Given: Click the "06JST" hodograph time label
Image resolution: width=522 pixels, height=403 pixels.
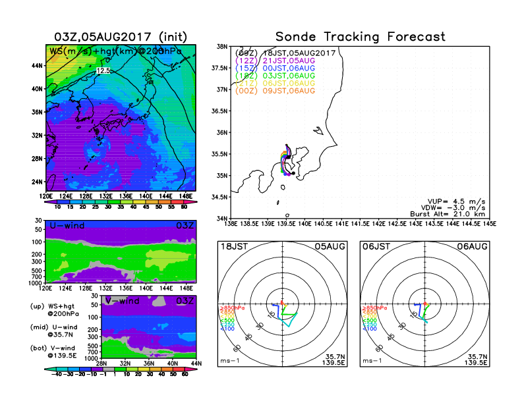Looking at the screenshot, I should (x=376, y=246).
